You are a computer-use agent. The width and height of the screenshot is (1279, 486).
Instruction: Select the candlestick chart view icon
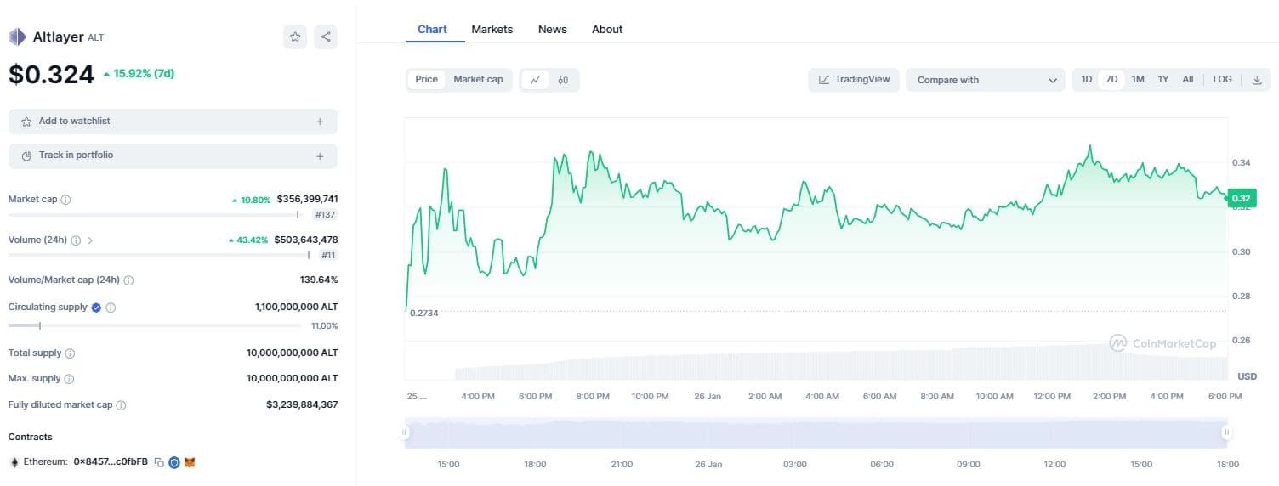(563, 80)
